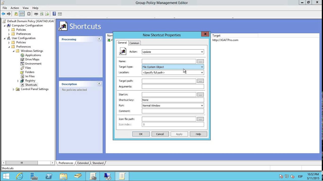Screen dimensions: 323x181
Task: Switch to the Common tab
Action: pyautogui.click(x=134, y=43)
